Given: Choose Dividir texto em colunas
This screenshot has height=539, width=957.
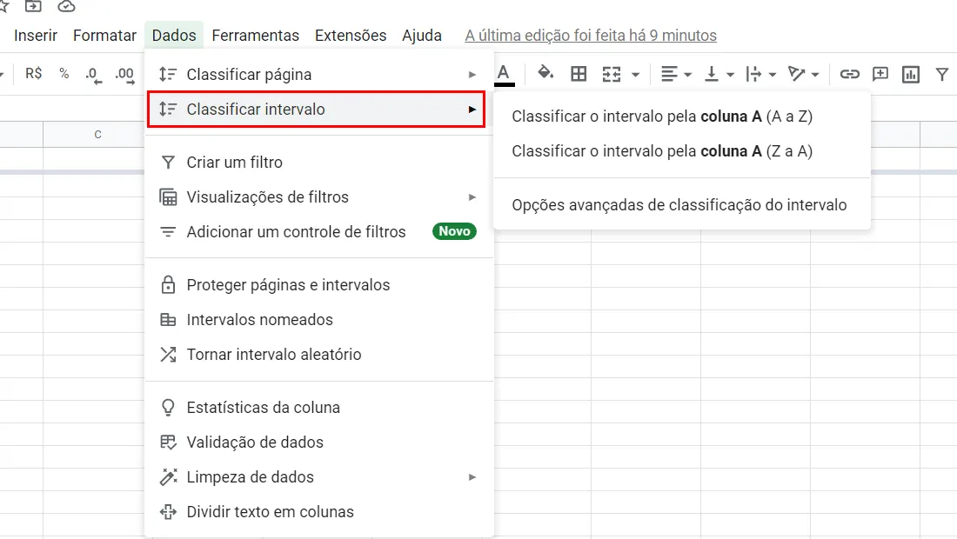Looking at the screenshot, I should pyautogui.click(x=318, y=511).
